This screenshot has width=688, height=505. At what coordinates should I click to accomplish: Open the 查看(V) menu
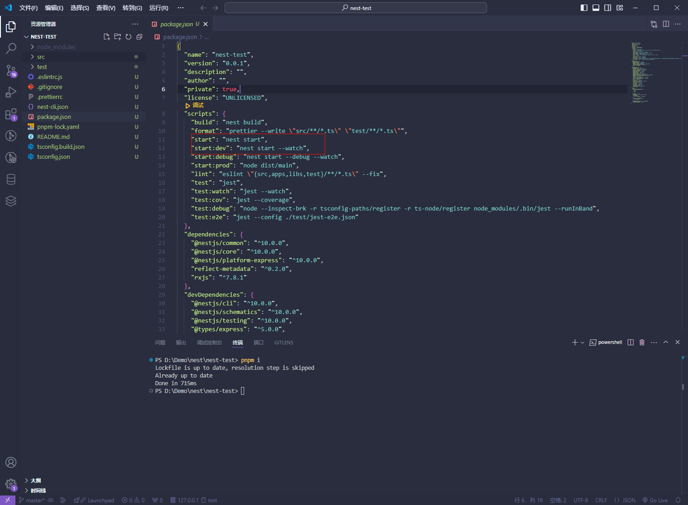pos(106,8)
